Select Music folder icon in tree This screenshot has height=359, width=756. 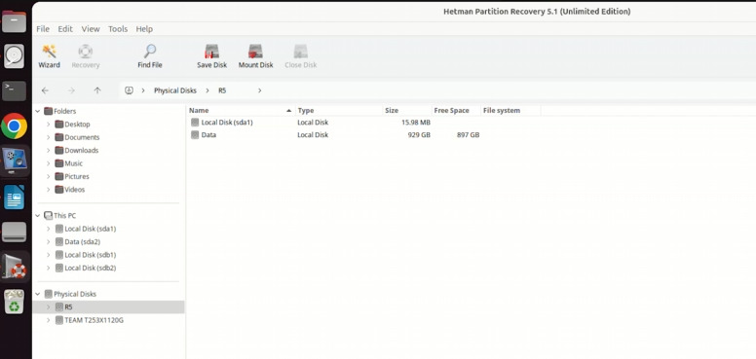[59, 163]
